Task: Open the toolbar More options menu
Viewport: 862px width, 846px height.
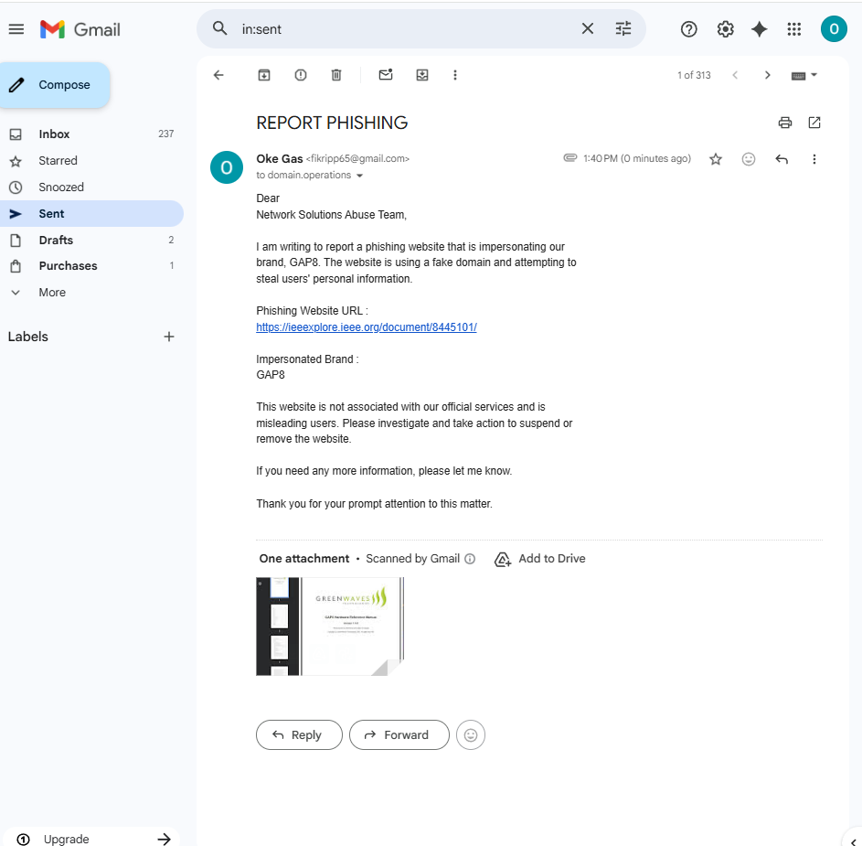Action: pyautogui.click(x=454, y=75)
